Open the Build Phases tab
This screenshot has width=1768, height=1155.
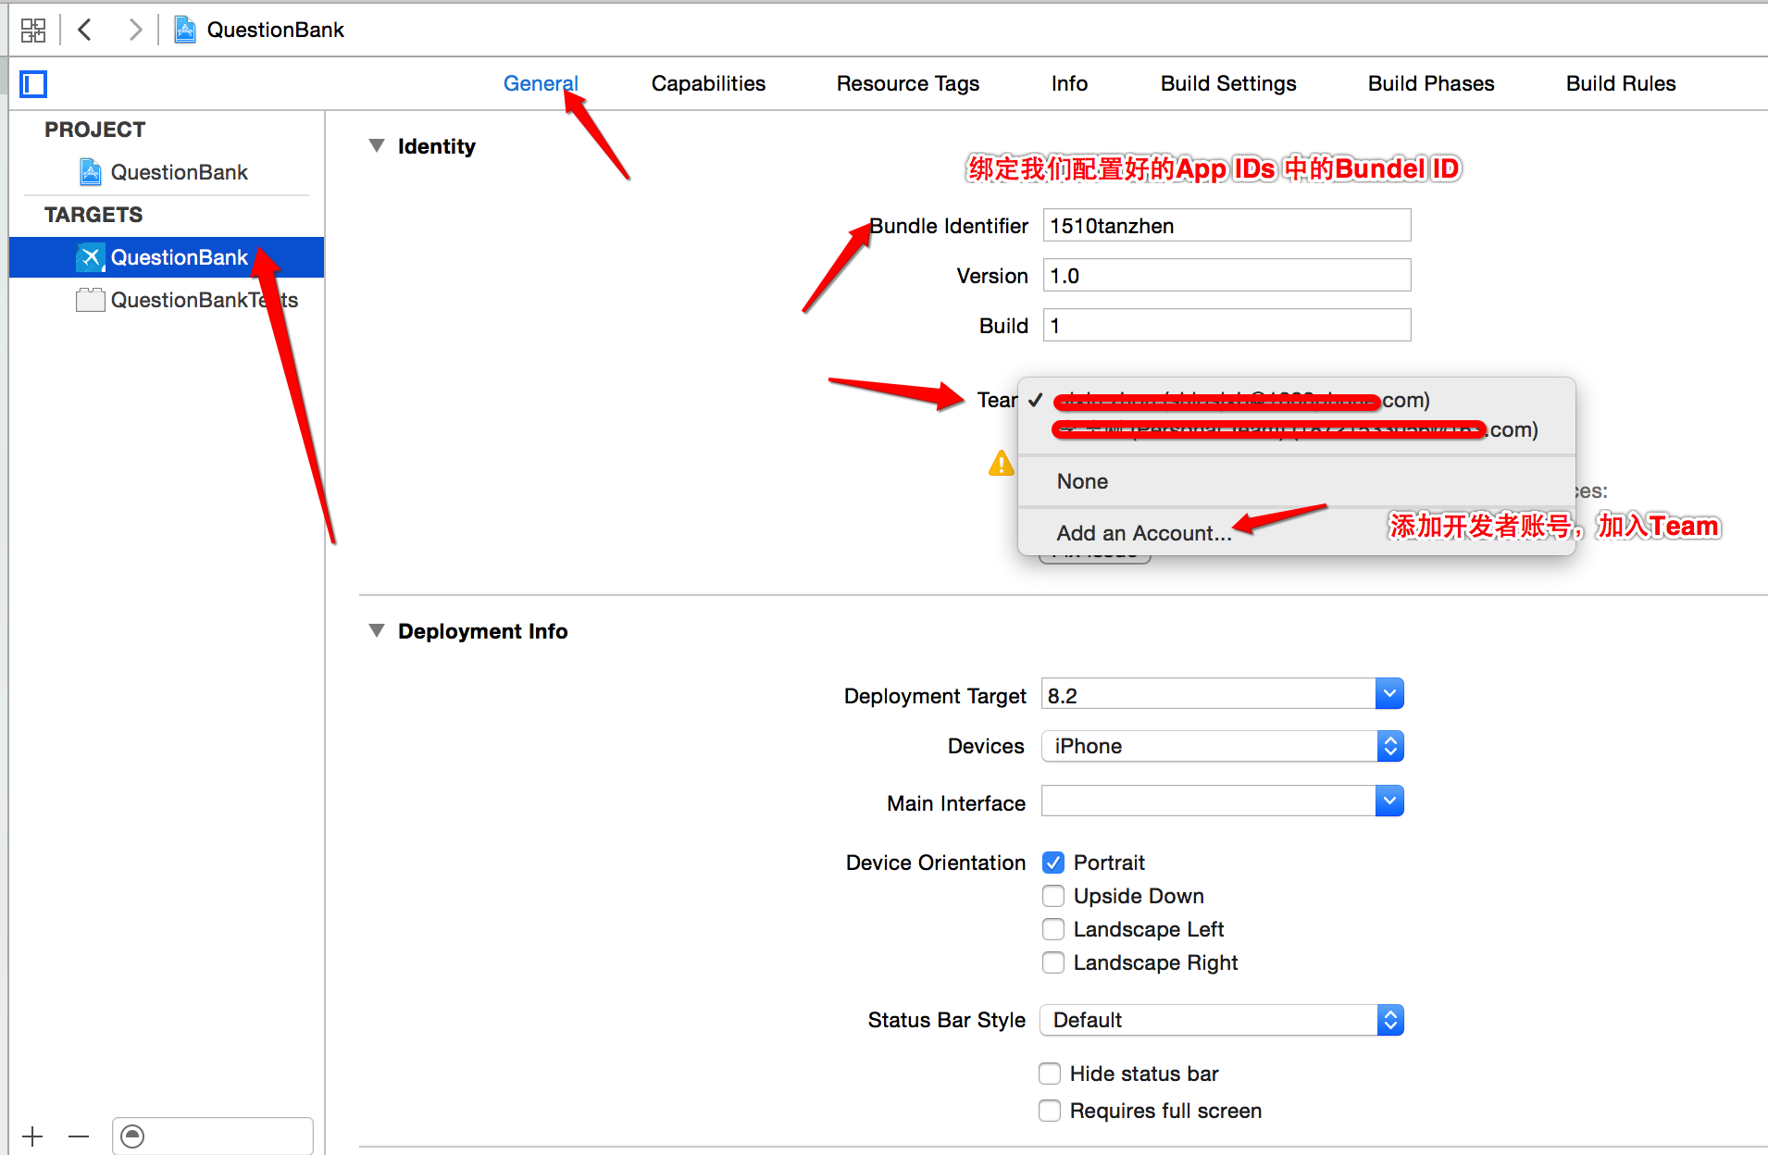[1431, 83]
